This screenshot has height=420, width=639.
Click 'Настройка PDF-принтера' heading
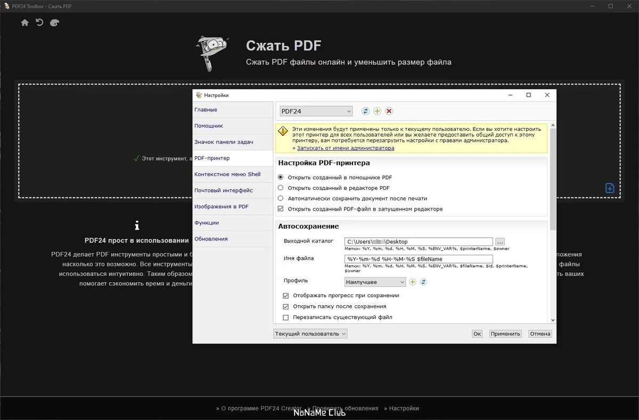click(324, 163)
